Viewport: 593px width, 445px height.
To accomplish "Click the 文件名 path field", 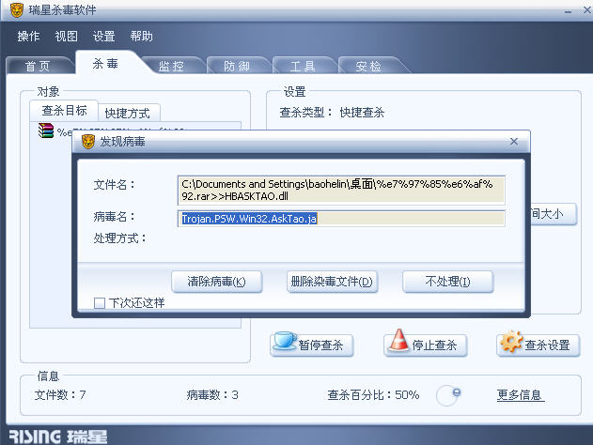I will point(341,190).
